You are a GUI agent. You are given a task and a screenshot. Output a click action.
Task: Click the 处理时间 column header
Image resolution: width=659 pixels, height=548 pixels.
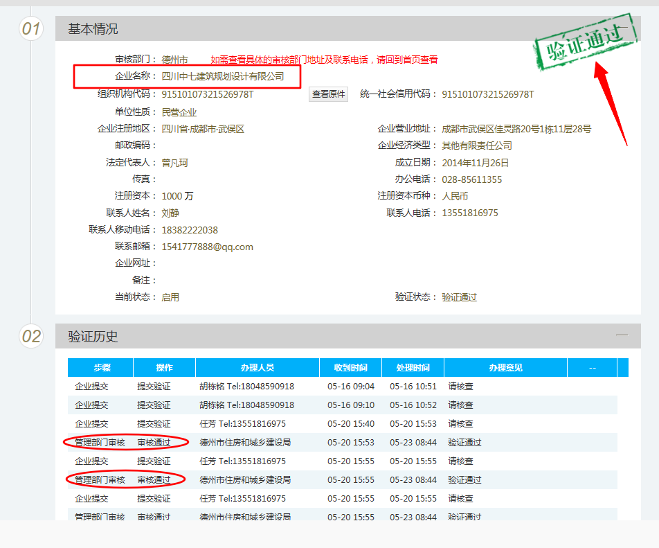[413, 368]
